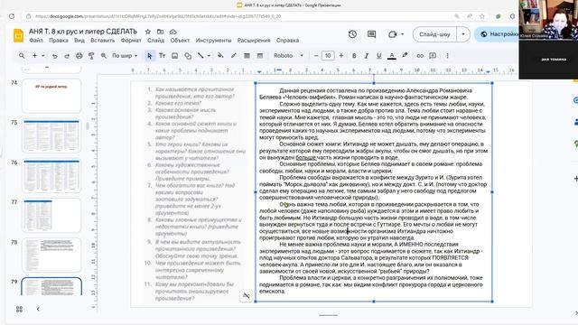Open the Файл menu
The height and width of the screenshot is (325, 578).
[36, 40]
